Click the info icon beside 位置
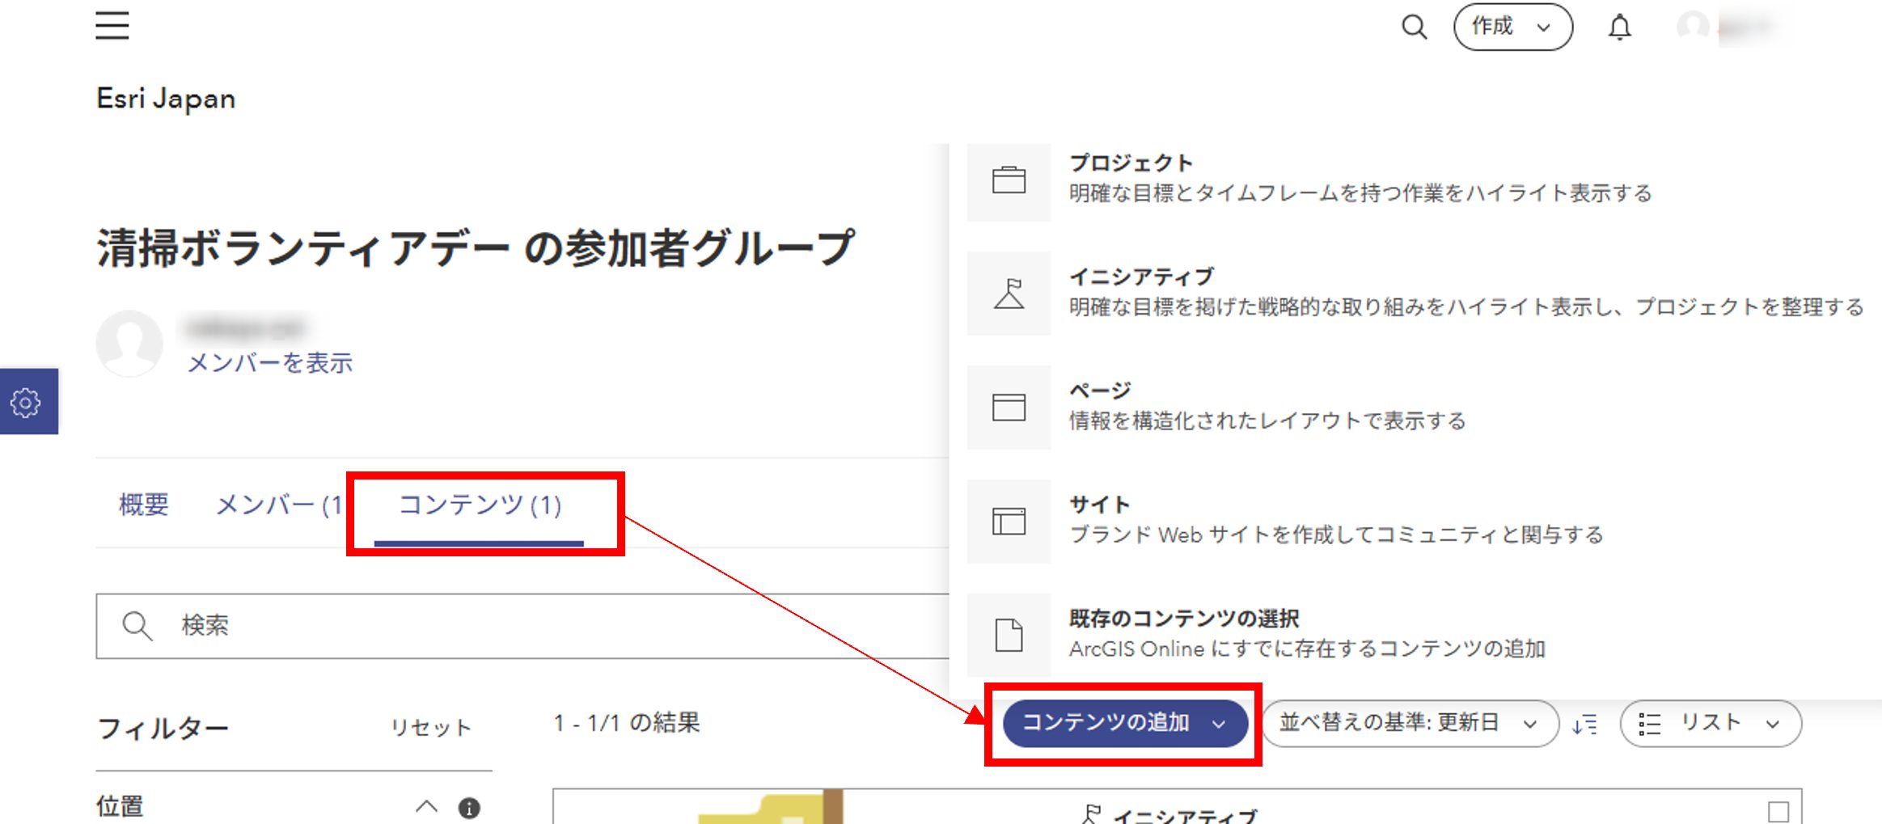This screenshot has width=1882, height=824. 469,807
